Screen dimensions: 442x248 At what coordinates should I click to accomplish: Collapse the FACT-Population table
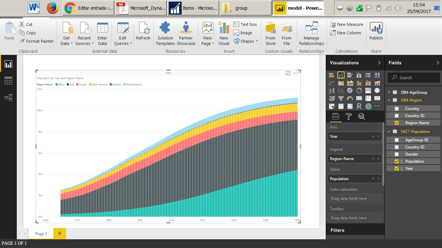[x=389, y=132]
